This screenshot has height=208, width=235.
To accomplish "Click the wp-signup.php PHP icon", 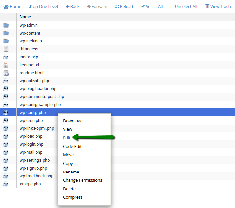I will click(6, 168).
